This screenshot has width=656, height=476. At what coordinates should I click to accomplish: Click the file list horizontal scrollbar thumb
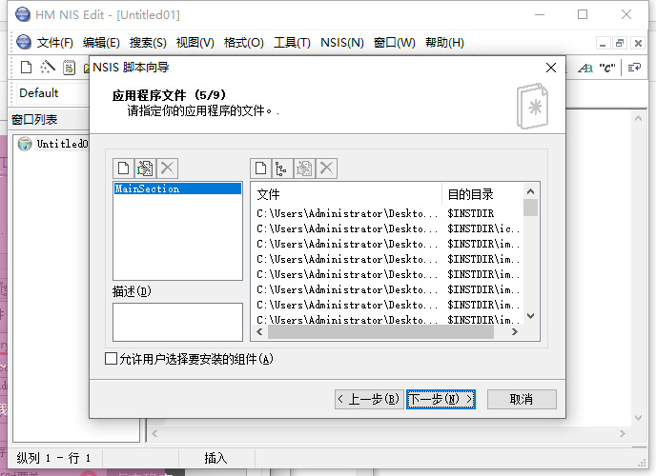pyautogui.click(x=380, y=332)
